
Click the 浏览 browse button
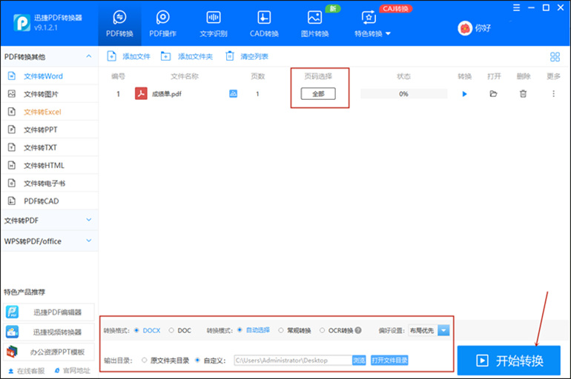click(x=359, y=360)
